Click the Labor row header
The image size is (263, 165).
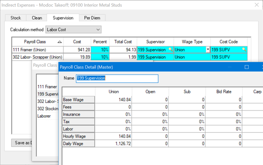click(x=78, y=129)
